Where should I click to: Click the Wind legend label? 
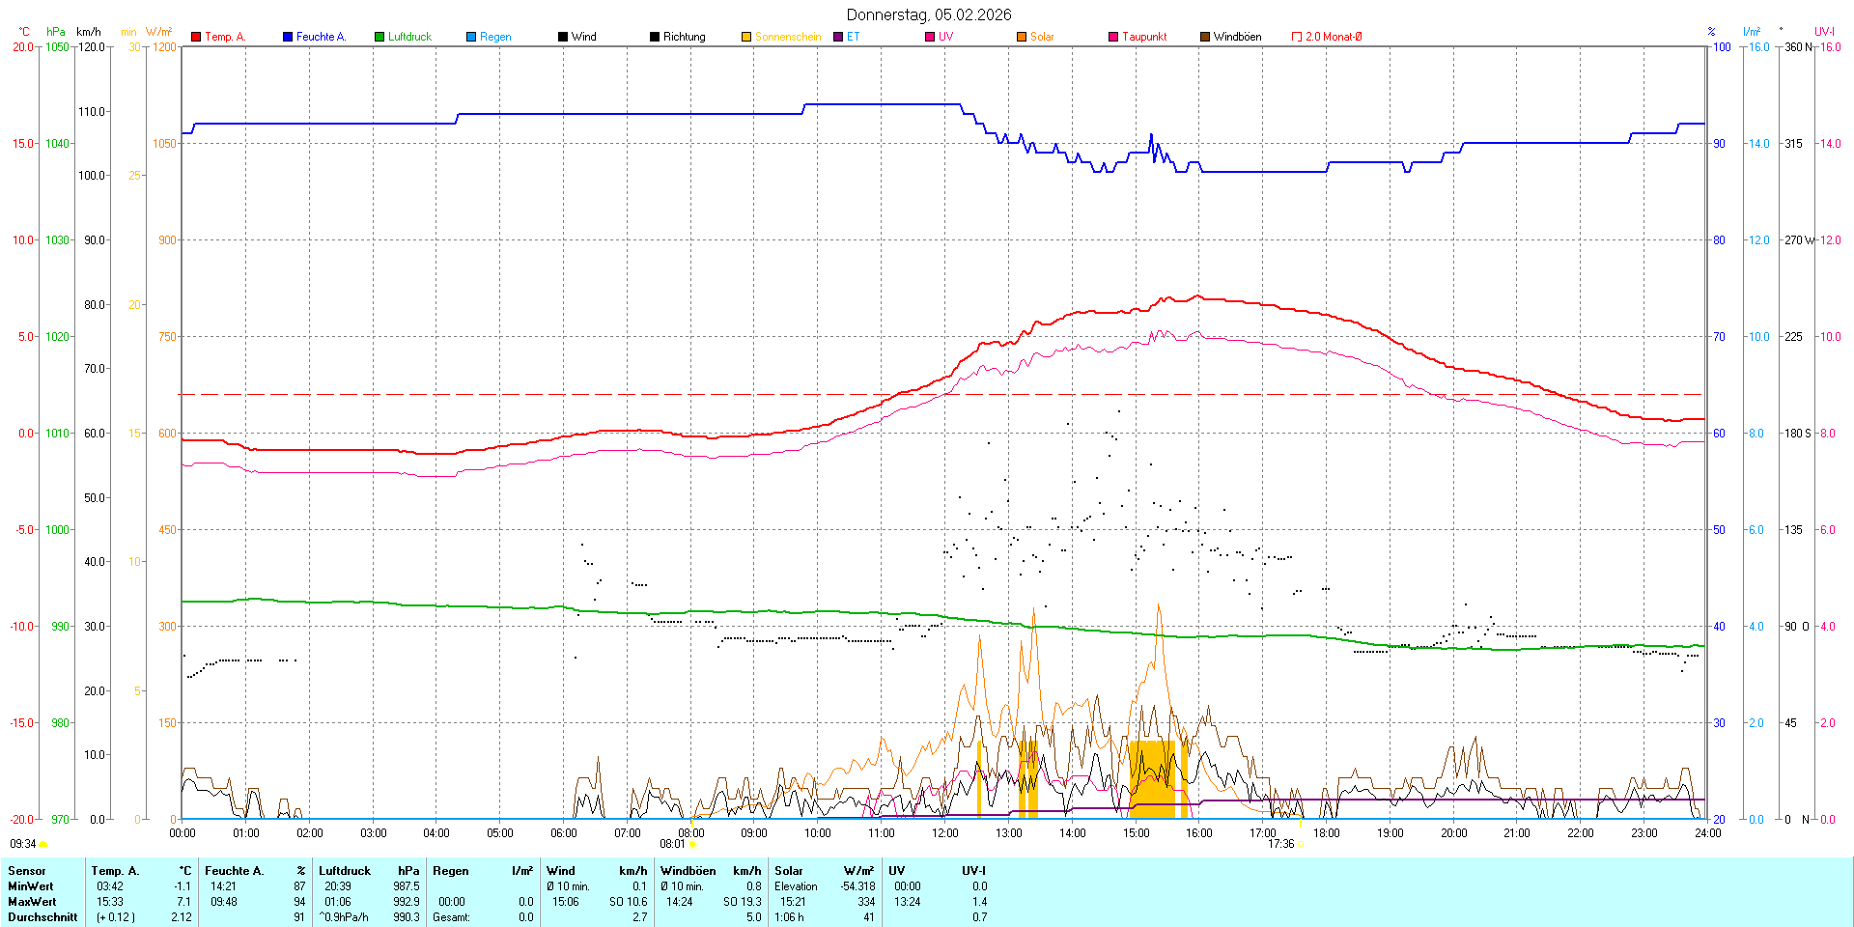click(583, 37)
